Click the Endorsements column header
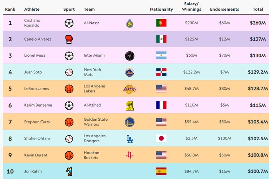Screen dimensions: 269x179 [224, 9]
